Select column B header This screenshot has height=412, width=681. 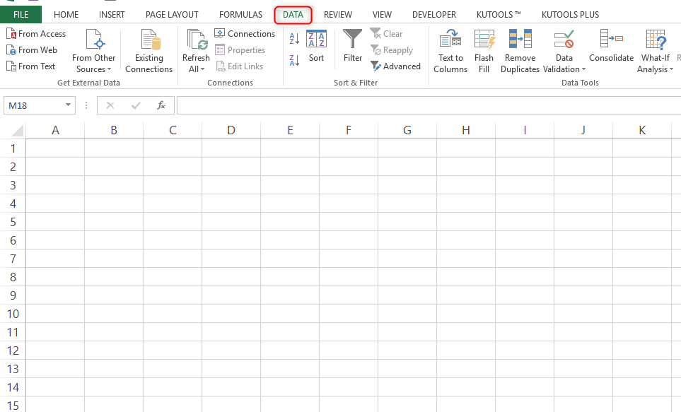[114, 130]
